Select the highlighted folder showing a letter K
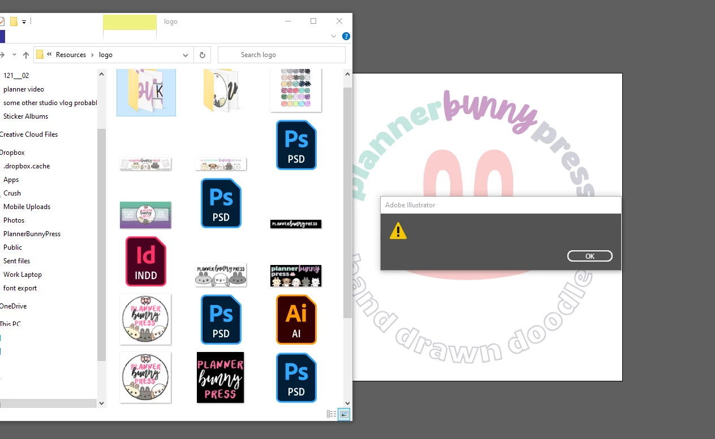 [x=146, y=92]
